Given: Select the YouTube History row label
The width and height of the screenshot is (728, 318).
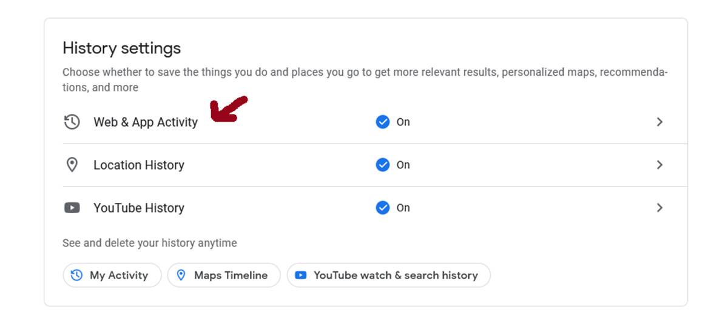Looking at the screenshot, I should pos(138,208).
